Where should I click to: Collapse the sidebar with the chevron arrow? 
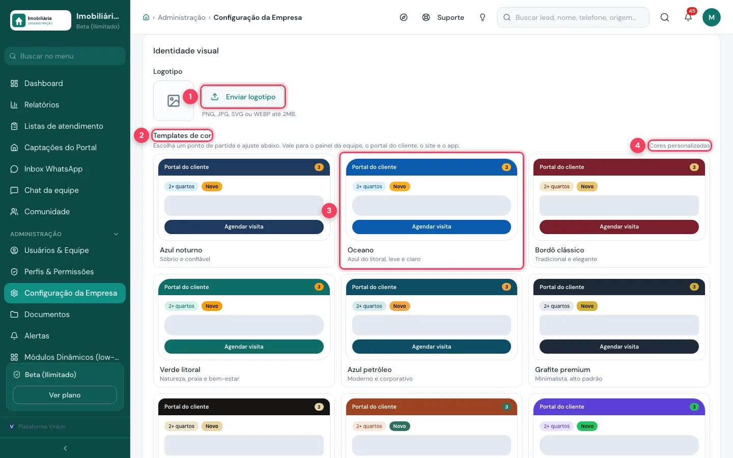(65, 448)
